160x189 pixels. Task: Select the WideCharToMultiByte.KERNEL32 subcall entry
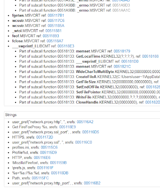point(90,72)
